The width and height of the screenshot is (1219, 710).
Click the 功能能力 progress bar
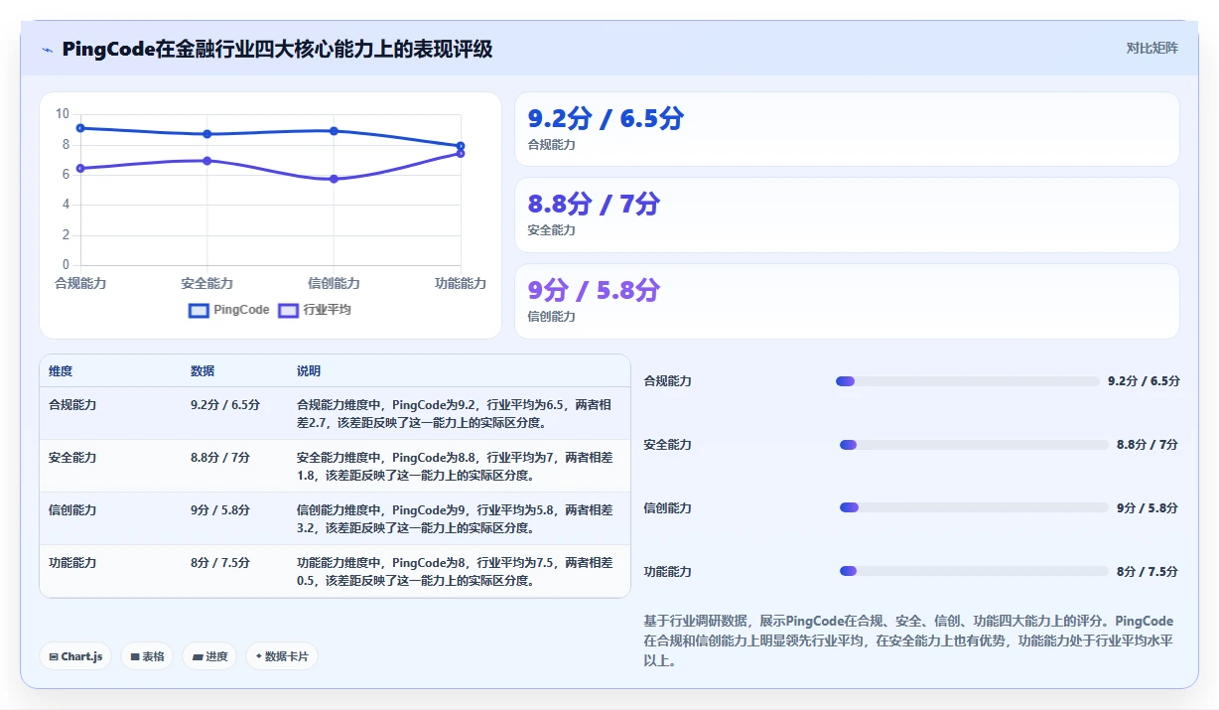tap(974, 571)
